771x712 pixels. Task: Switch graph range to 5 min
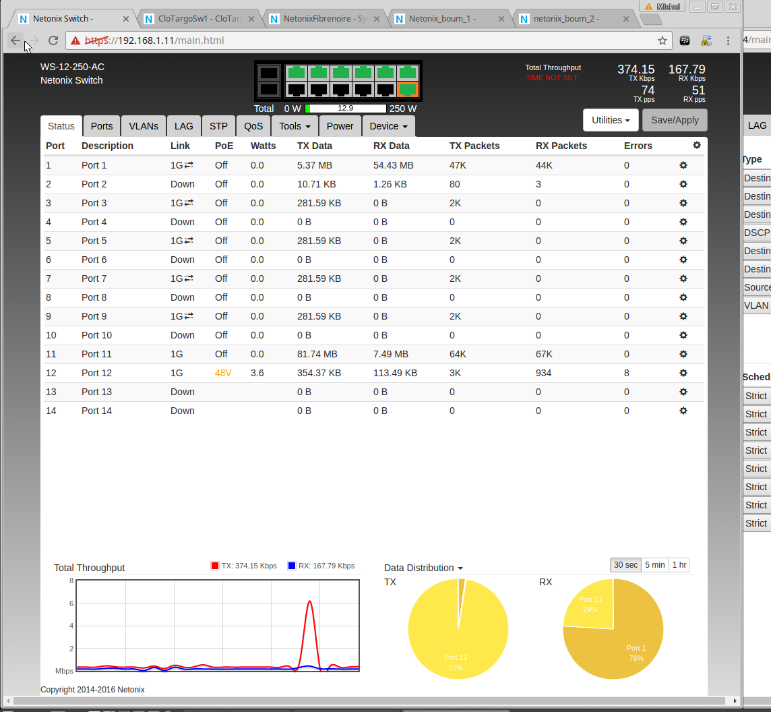(654, 565)
